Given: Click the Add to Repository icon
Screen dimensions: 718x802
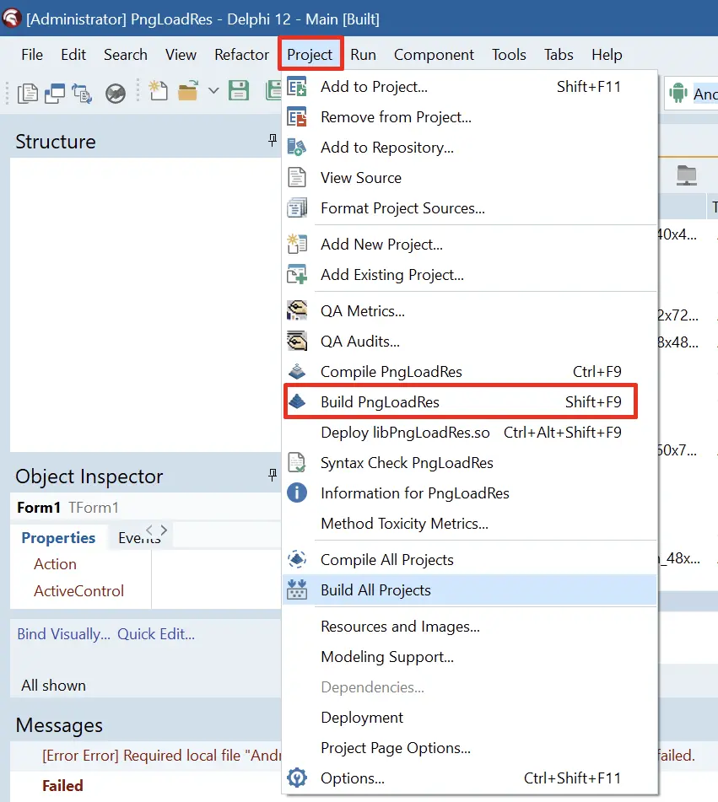Looking at the screenshot, I should click(297, 148).
